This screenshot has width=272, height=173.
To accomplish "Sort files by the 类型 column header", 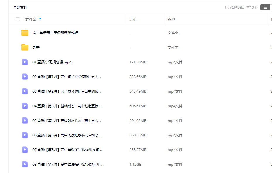I will [171, 20].
